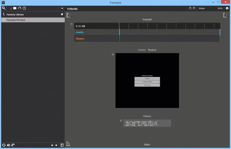Viewport: 231px width, 149px height.
Task: Toggle the favorites star for Factory Library
Action: click(62, 14)
